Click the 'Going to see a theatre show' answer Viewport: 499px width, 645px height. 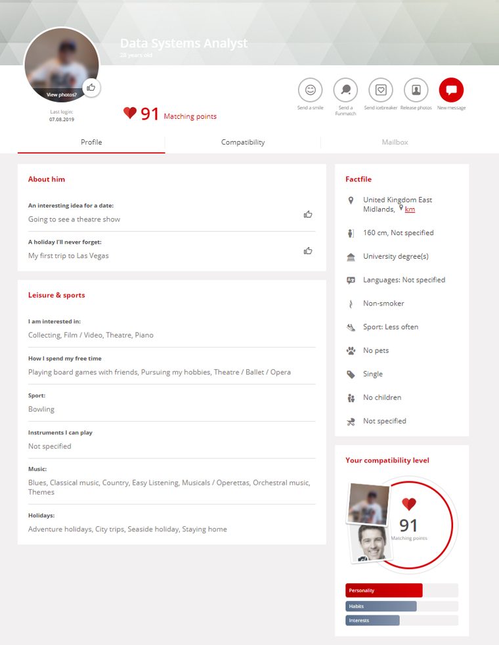coord(74,219)
